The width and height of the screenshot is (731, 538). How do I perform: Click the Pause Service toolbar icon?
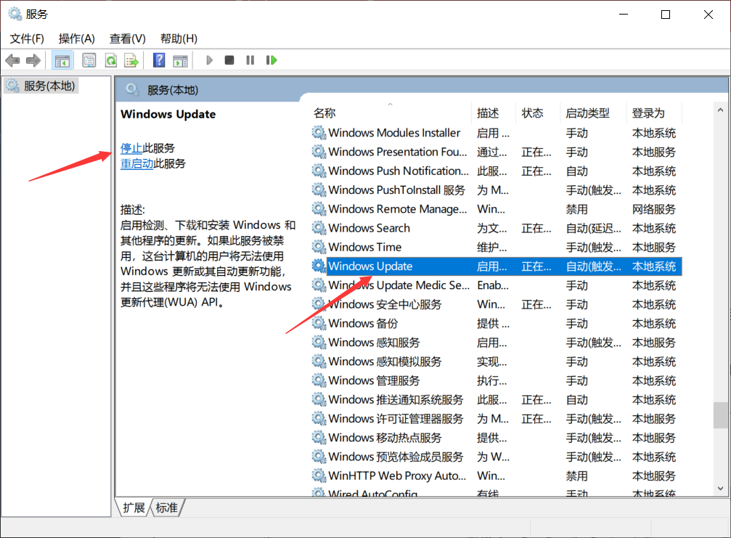click(250, 60)
